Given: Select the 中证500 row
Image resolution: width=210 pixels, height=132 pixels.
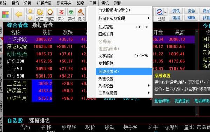Looking at the screenshot, I should click(99, 76).
